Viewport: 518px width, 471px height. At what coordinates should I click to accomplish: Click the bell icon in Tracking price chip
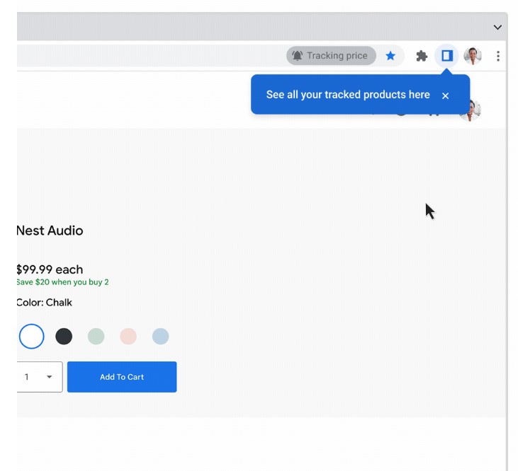click(x=297, y=56)
